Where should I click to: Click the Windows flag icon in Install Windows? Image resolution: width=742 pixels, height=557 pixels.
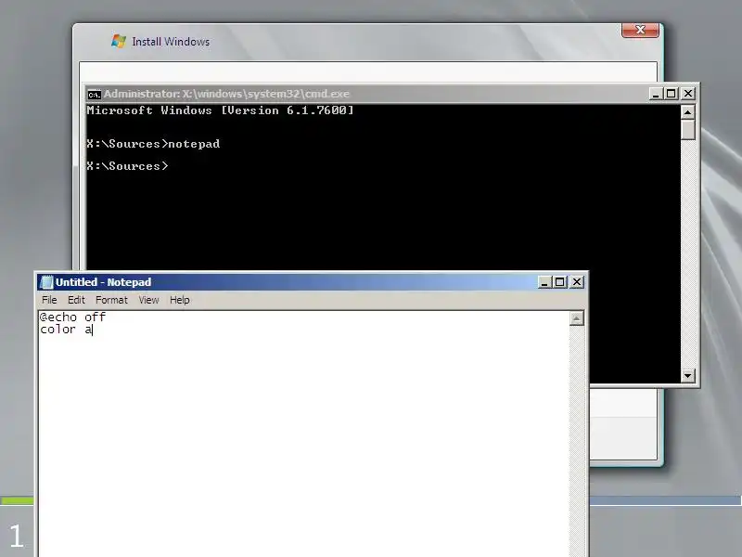pyautogui.click(x=119, y=41)
